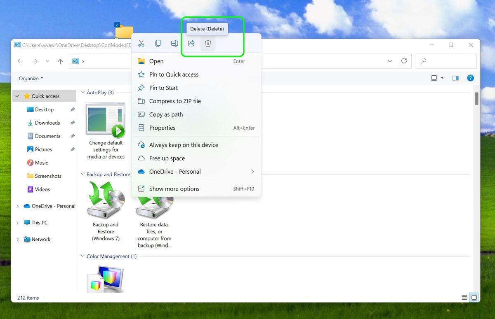Click the Refresh icon in the address bar

[404, 61]
